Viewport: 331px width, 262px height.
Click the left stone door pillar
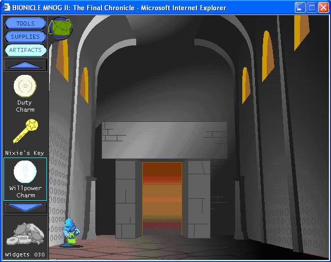click(125, 199)
